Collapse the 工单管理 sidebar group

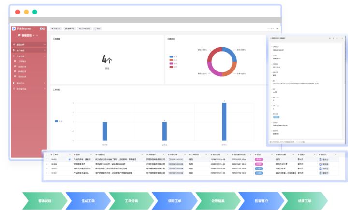[45, 56]
